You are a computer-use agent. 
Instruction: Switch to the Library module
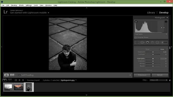coord(151,13)
